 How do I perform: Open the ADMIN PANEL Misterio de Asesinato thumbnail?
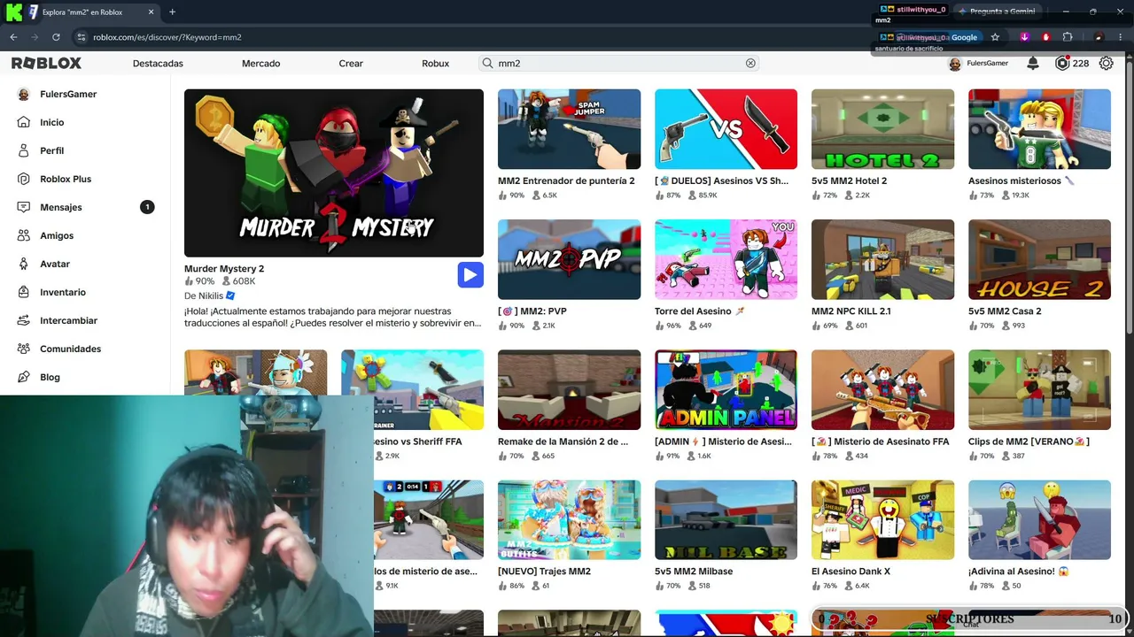tap(726, 390)
